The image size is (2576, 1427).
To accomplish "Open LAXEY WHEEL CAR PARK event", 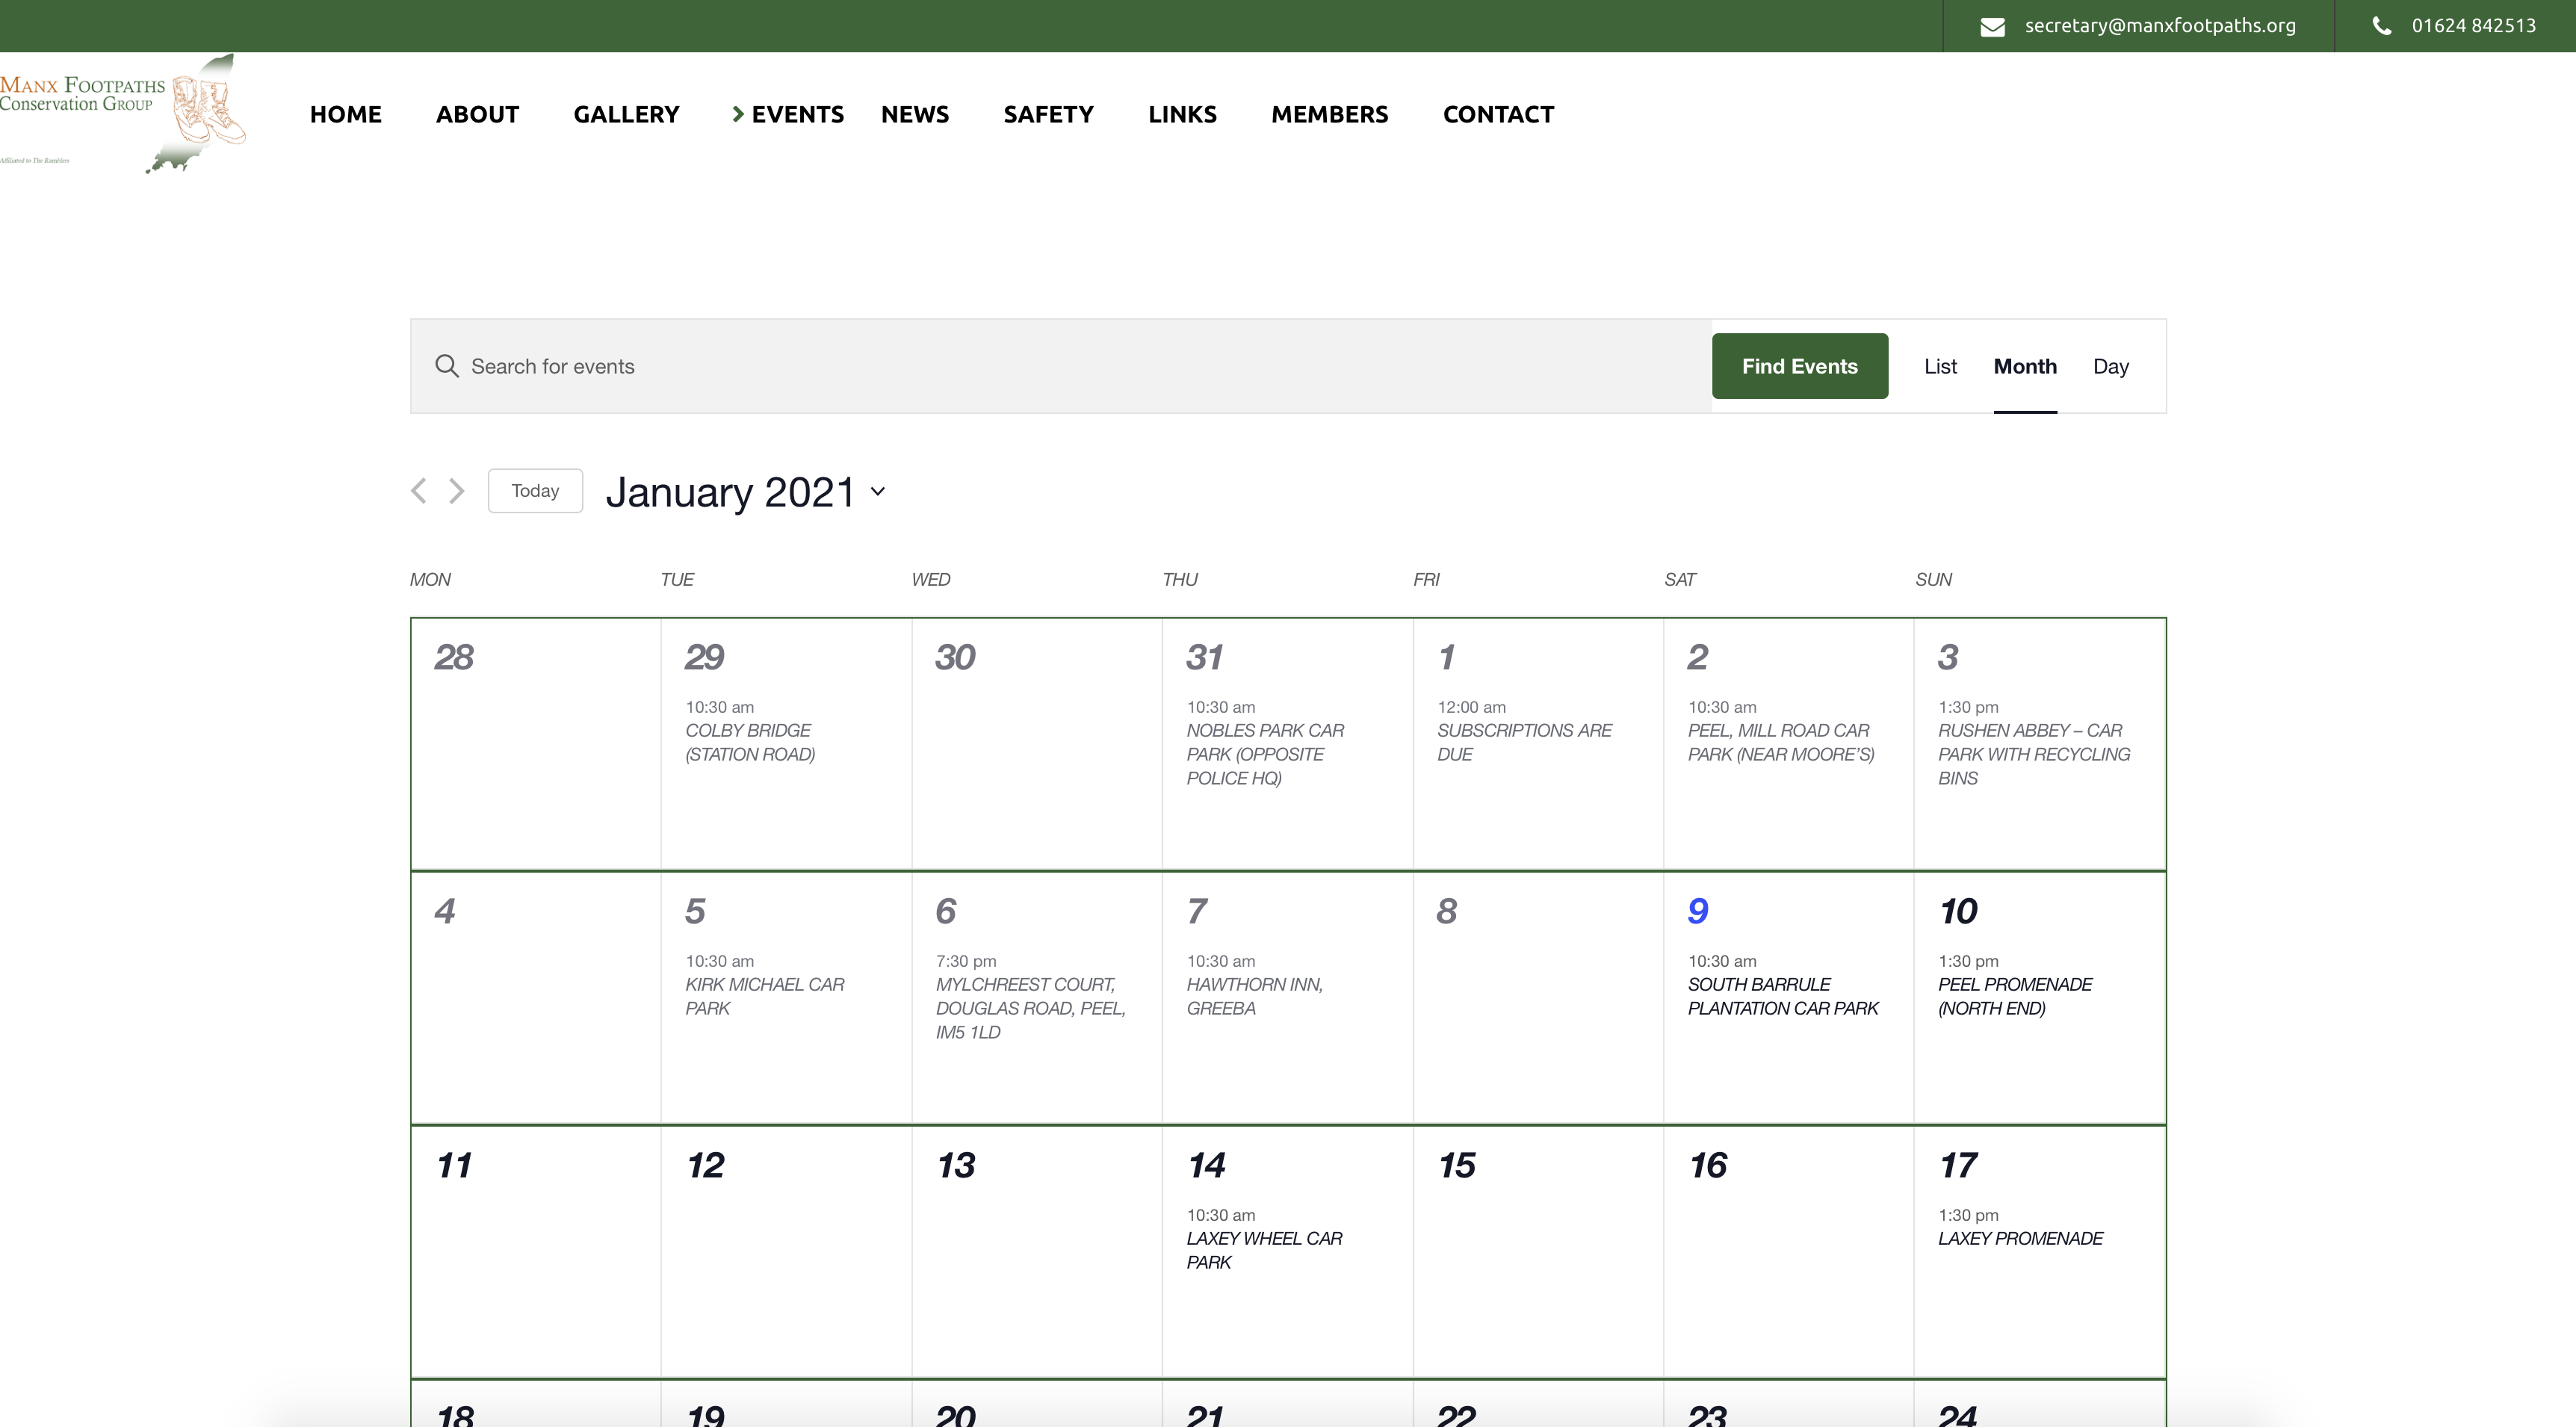I will (x=1264, y=1250).
